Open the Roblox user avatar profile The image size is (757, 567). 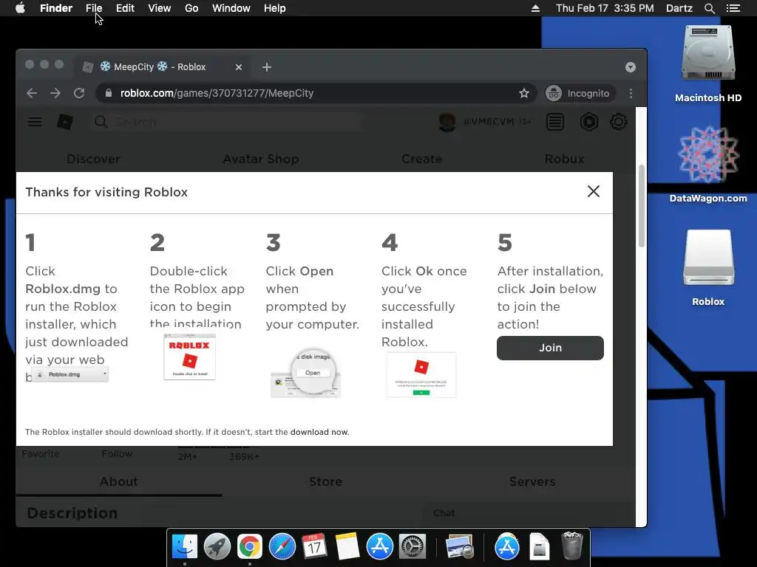point(447,122)
